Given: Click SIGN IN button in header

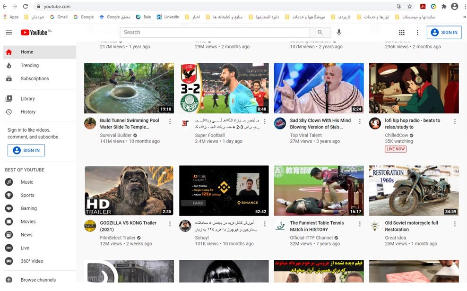Looking at the screenshot, I should click(444, 33).
